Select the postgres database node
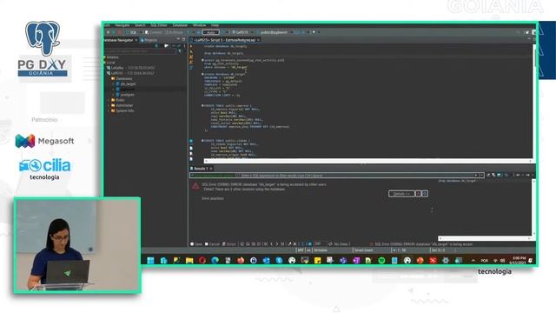 127,95
